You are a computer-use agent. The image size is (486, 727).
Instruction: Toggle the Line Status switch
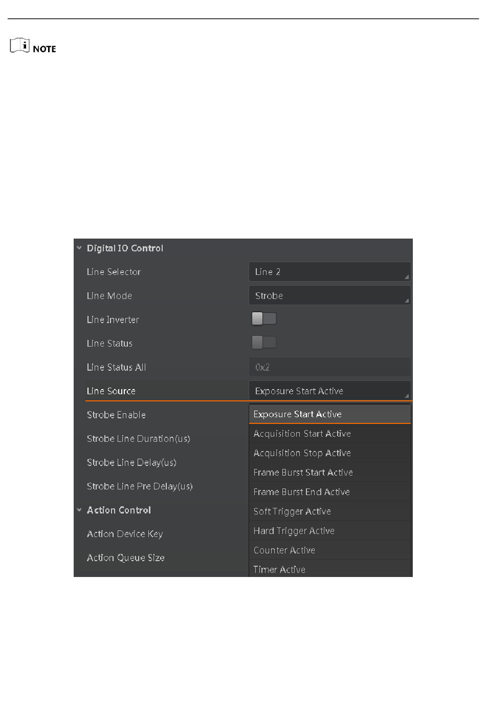264,343
